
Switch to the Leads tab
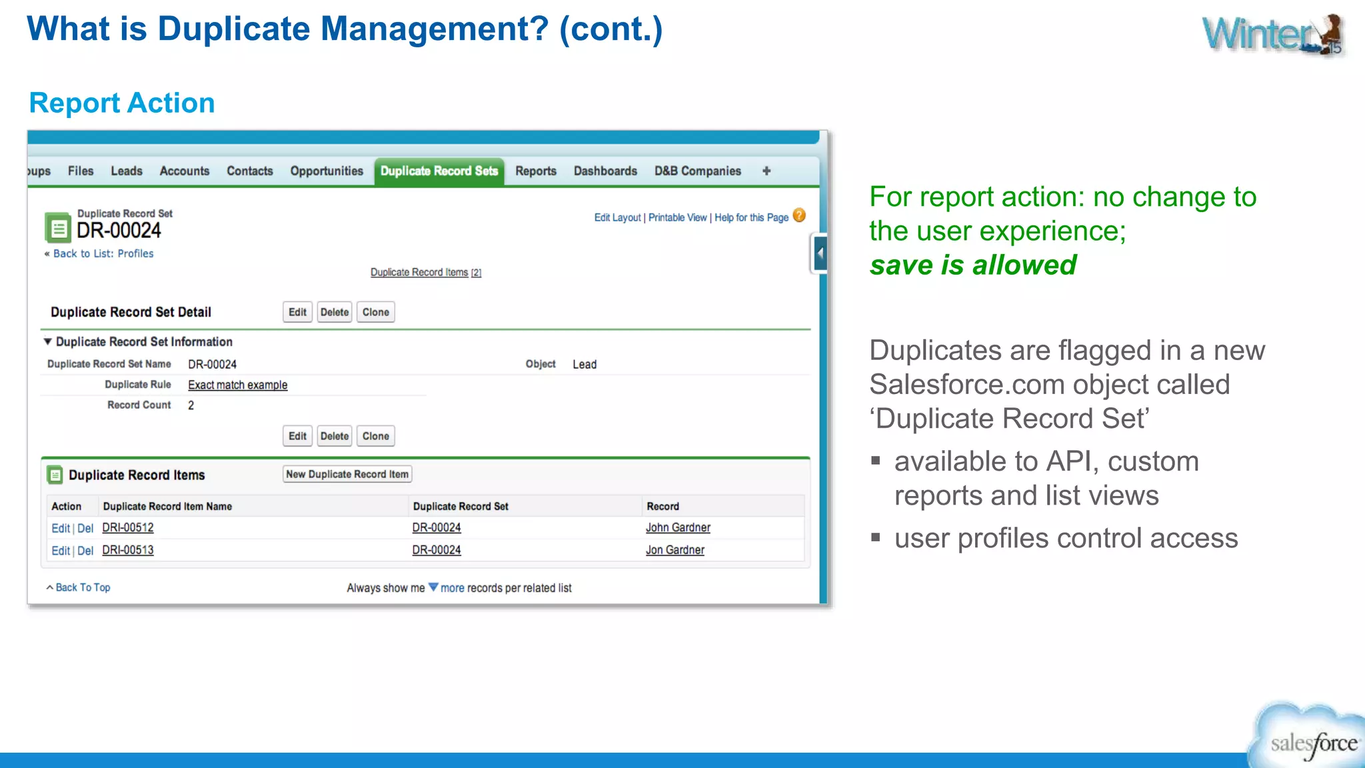coord(127,171)
